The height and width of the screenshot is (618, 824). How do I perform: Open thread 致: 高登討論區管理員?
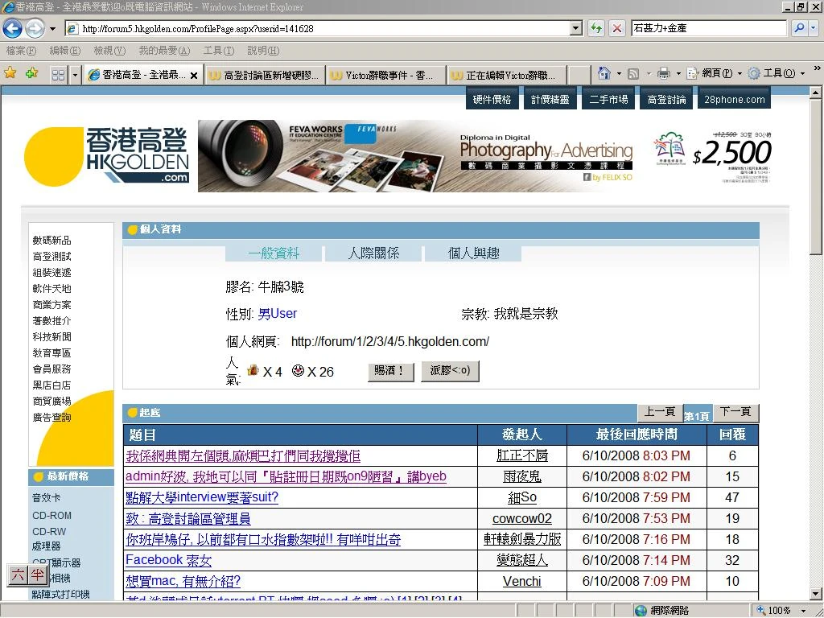point(188,519)
